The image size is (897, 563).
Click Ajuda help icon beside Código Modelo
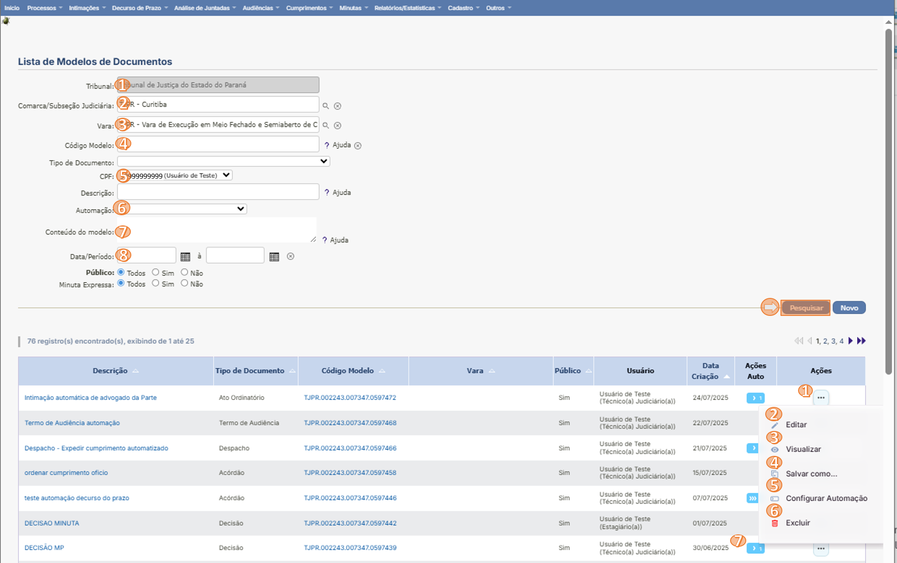click(327, 145)
